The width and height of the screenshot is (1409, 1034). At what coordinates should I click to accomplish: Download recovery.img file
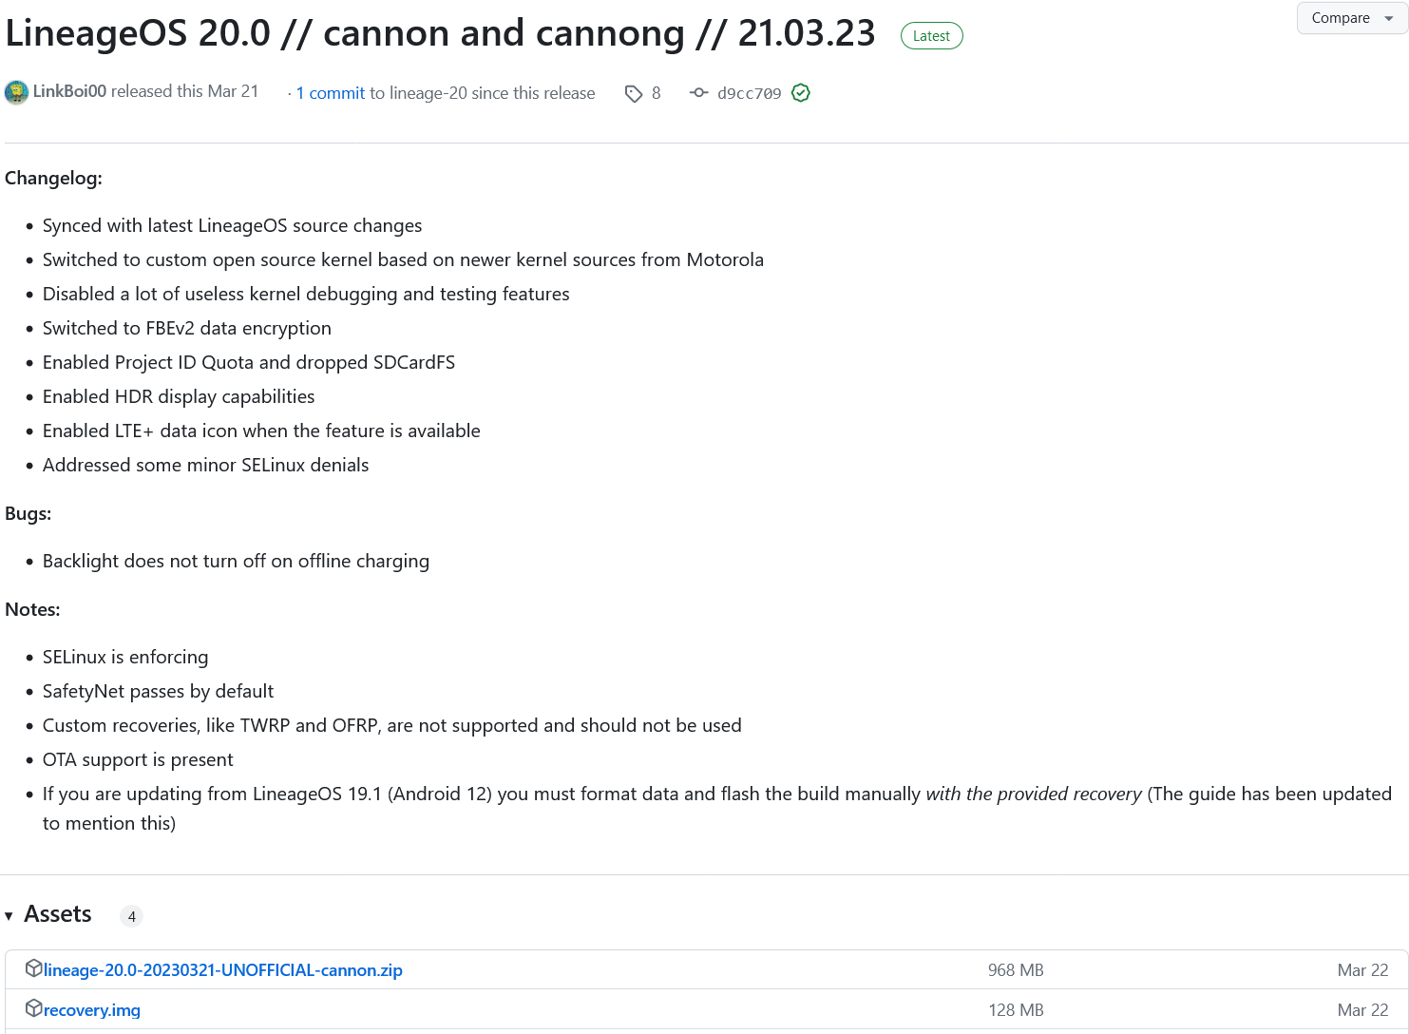coord(92,1010)
